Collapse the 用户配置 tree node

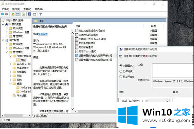pyautogui.click(x=3, y=40)
